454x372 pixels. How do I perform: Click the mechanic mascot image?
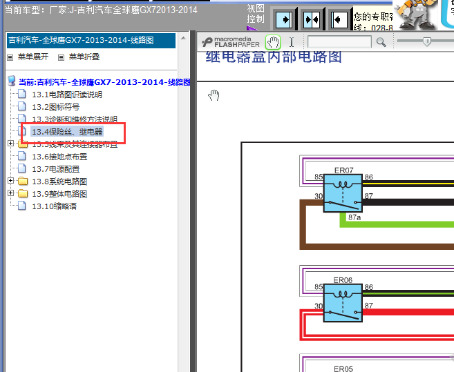point(416,14)
